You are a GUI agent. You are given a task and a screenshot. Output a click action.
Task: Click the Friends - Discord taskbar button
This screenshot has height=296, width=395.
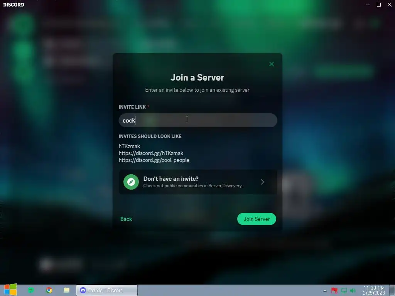(107, 290)
